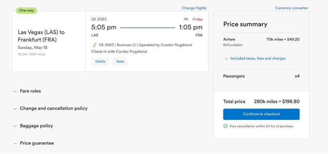Click chevron icon beside Price guarantee
The width and height of the screenshot is (328, 154).
point(15,143)
